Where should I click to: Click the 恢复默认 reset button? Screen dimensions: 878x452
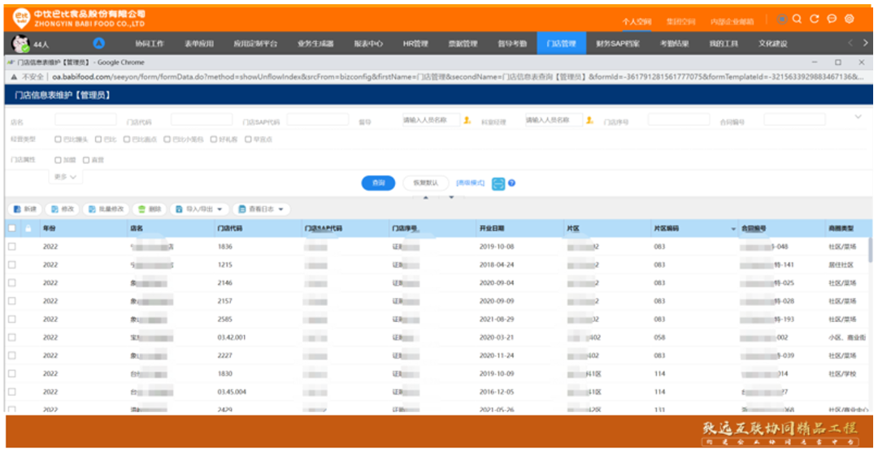[425, 183]
